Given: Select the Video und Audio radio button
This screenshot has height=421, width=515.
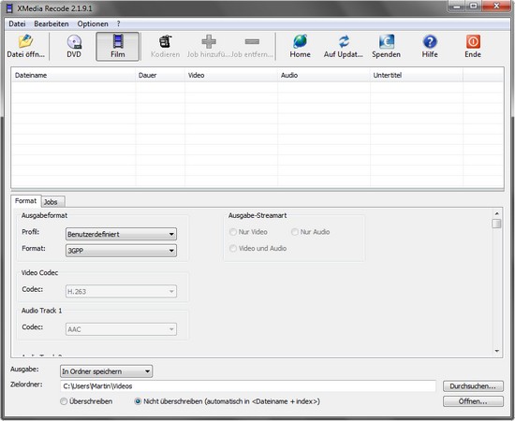Looking at the screenshot, I should (233, 249).
